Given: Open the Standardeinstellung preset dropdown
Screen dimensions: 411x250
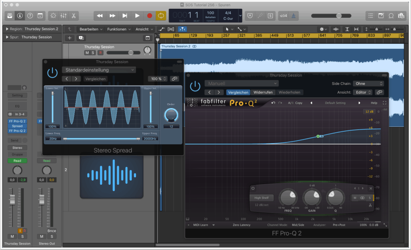Looking at the screenshot, I should (x=98, y=70).
